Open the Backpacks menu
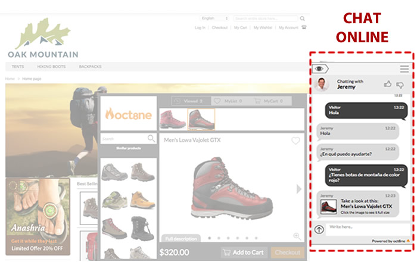This screenshot has width=417, height=274. coord(90,67)
